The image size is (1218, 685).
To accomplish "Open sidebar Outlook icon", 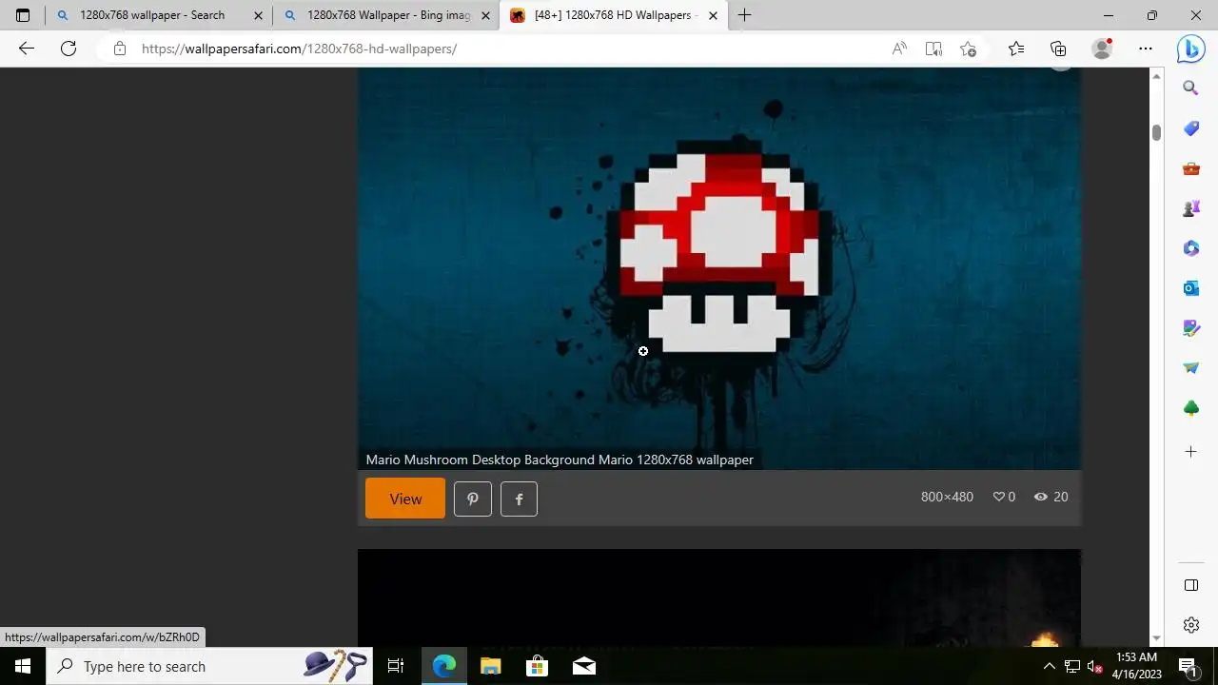I will 1190,288.
